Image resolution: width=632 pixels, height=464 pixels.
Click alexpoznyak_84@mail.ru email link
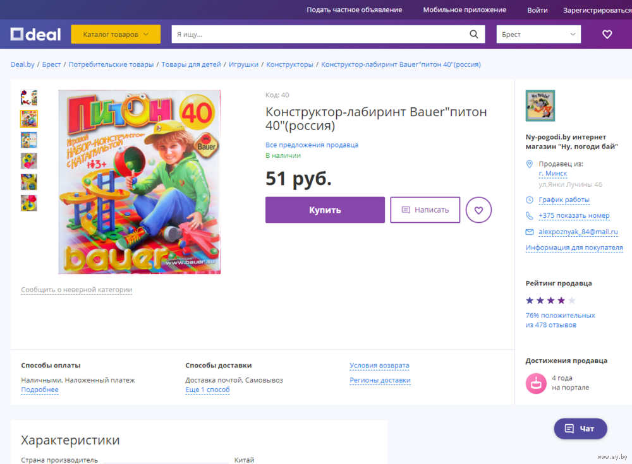tap(578, 232)
